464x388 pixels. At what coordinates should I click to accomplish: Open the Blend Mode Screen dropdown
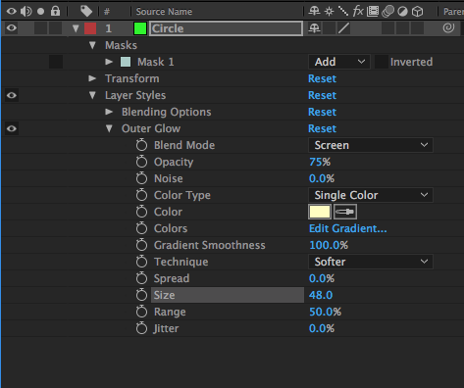371,145
